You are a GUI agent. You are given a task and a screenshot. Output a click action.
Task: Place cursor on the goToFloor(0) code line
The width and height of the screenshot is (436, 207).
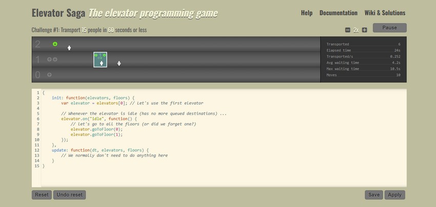(x=96, y=129)
